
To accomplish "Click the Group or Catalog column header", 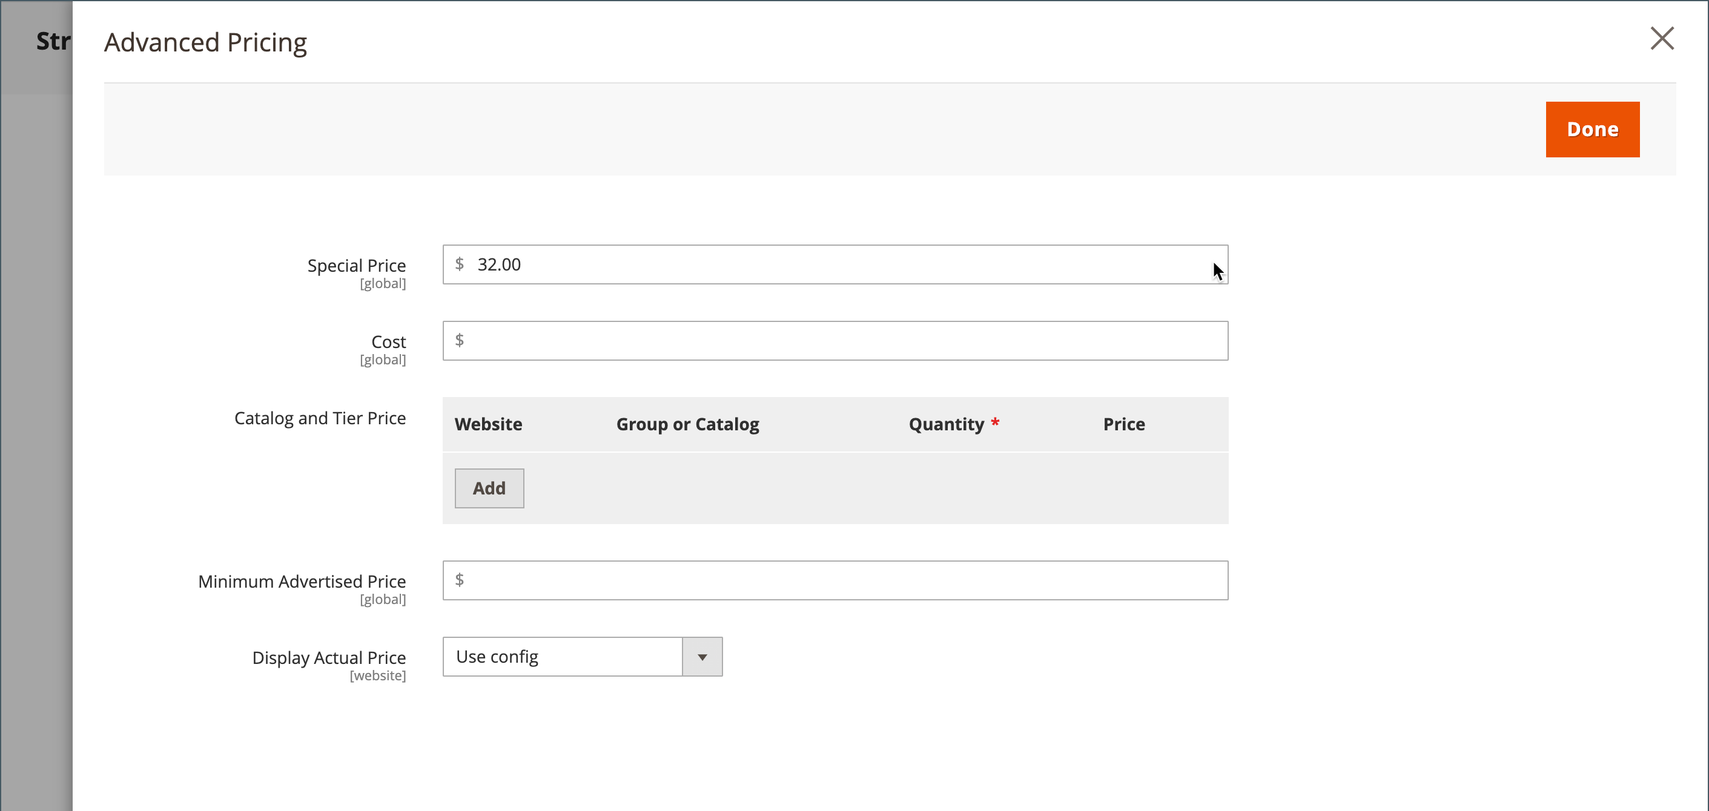I will 687,424.
